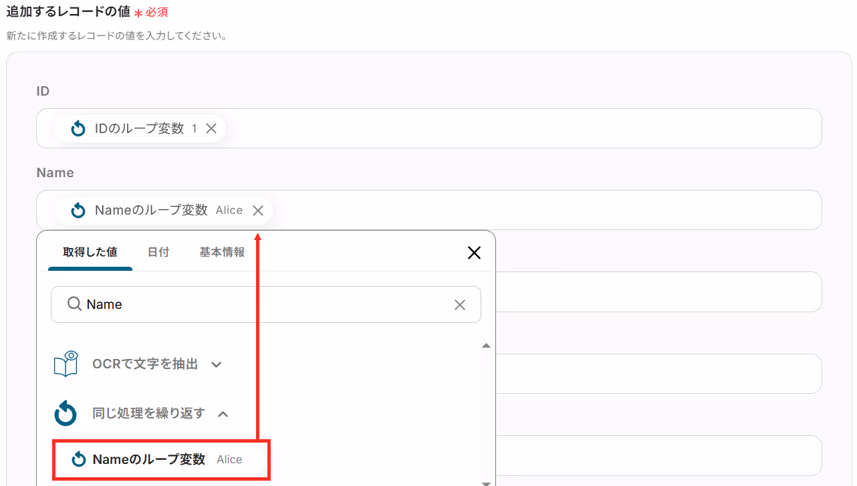Image resolution: width=857 pixels, height=486 pixels.
Task: Remove the IDのループ変数 chip
Action: pyautogui.click(x=211, y=128)
